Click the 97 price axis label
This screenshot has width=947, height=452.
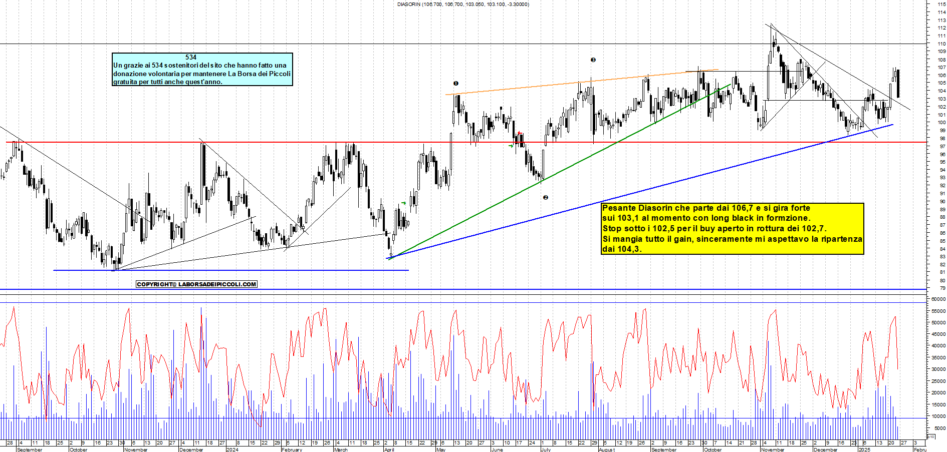click(942, 146)
